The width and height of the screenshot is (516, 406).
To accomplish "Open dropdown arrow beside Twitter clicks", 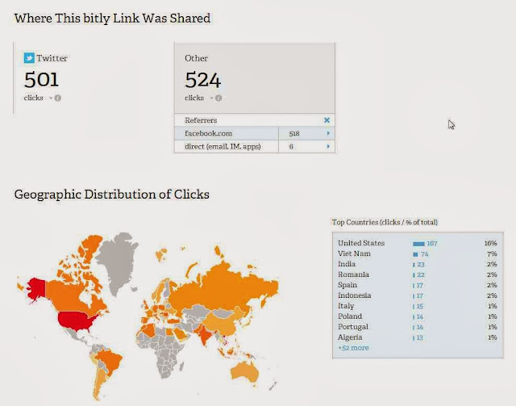I will pos(51,98).
